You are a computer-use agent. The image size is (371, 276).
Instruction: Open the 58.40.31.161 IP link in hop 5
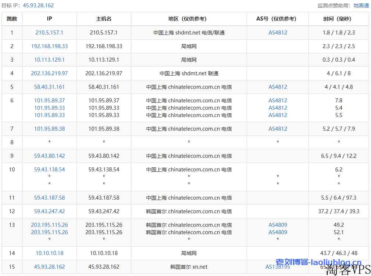coord(49,87)
